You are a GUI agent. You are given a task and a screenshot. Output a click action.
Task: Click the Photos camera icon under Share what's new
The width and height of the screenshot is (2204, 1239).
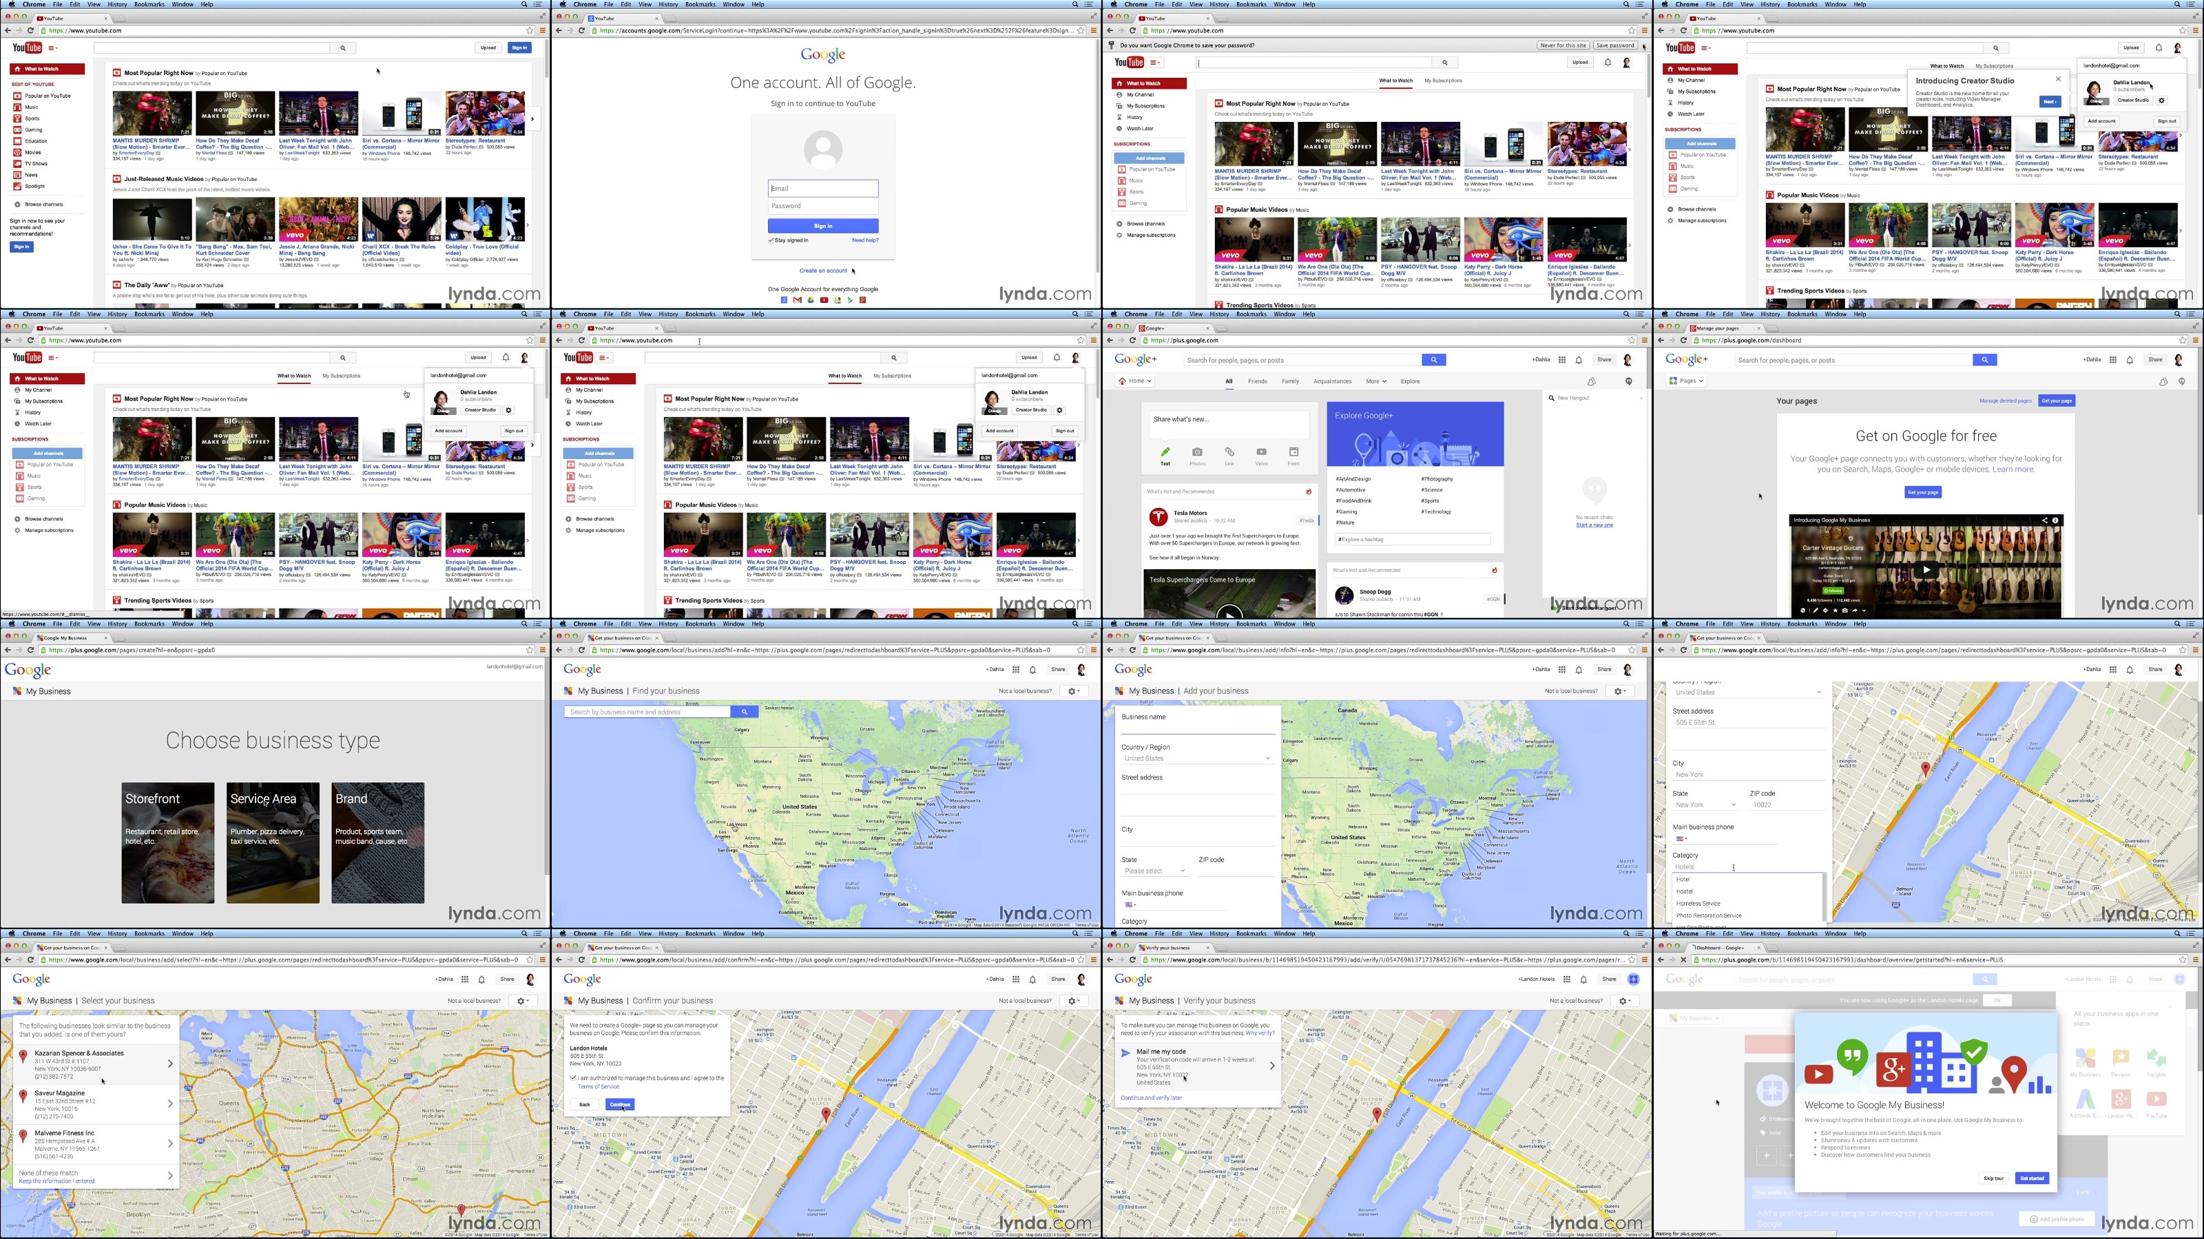point(1197,452)
